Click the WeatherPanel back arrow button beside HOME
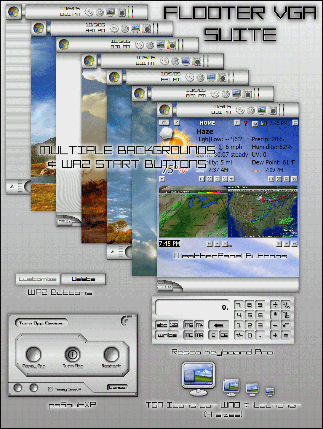 (164, 122)
